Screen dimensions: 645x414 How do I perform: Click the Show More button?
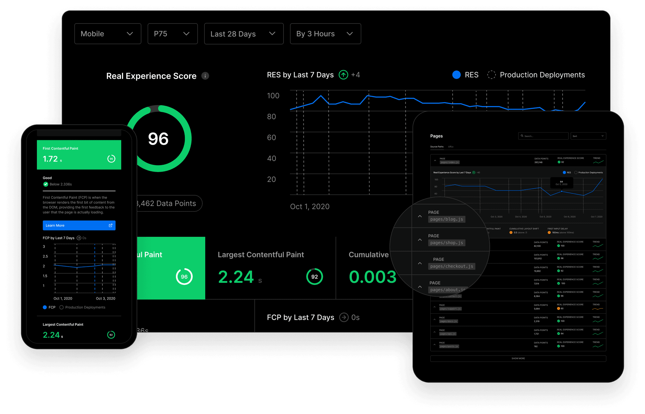(x=518, y=358)
